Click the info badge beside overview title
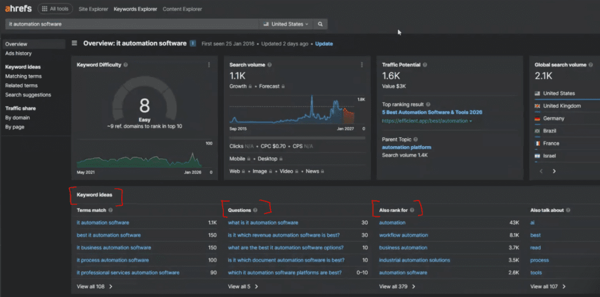Screen dimensions: 600x297 click(193, 43)
